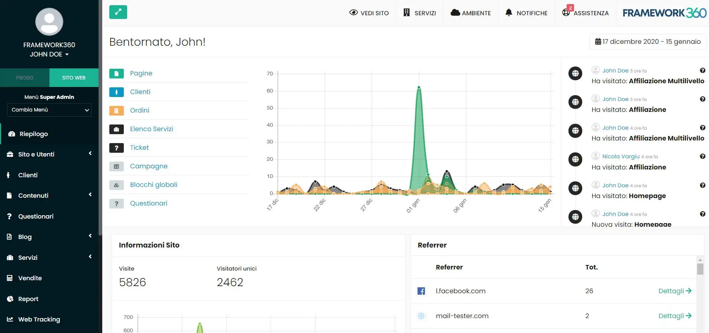This screenshot has height=333, width=709.
Task: Switch to the Sito Web tab
Action: coord(74,78)
